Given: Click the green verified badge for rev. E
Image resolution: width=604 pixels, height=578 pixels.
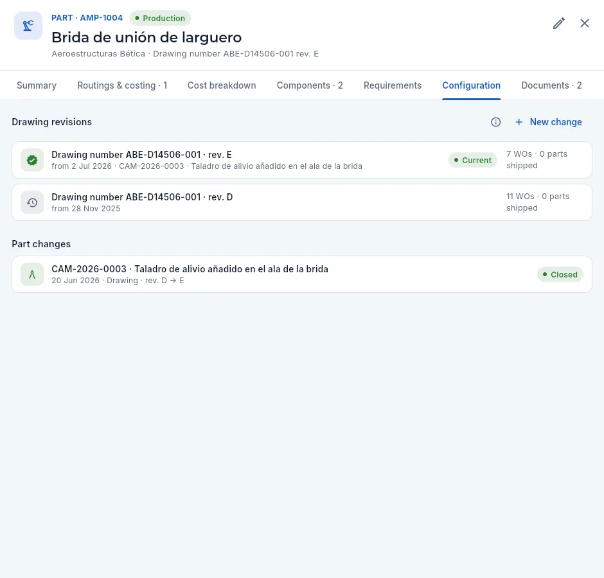Looking at the screenshot, I should click(32, 160).
